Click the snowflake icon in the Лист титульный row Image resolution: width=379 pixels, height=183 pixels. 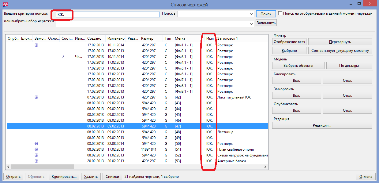point(36,97)
